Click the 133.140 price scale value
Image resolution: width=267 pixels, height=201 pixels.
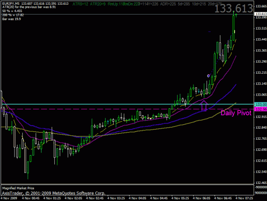261,84
